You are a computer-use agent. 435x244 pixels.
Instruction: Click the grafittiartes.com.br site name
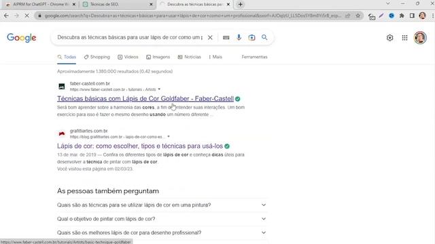point(88,131)
